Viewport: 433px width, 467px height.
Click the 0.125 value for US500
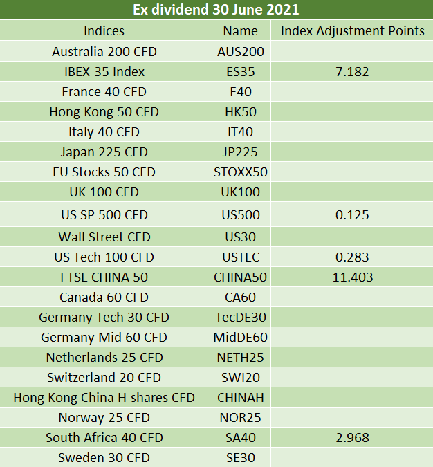pyautogui.click(x=352, y=215)
